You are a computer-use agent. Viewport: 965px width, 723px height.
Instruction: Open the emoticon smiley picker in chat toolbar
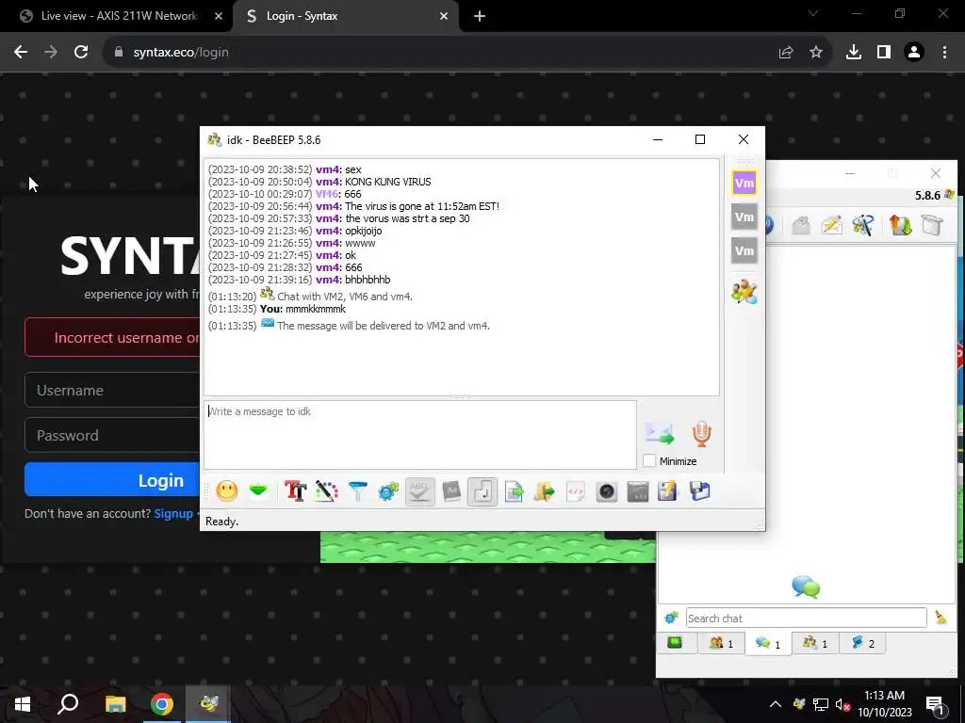coord(227,491)
